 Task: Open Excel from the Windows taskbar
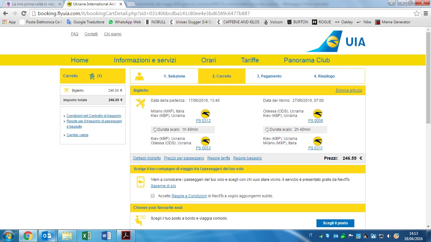(86, 236)
